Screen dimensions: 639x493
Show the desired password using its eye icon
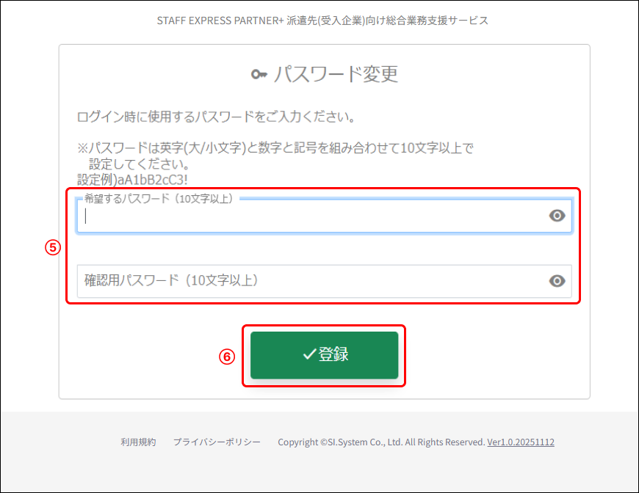pos(557,216)
